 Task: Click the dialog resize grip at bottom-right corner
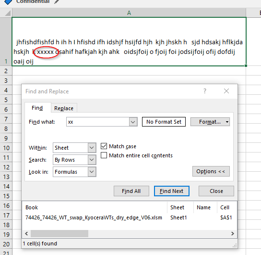tap(235, 245)
